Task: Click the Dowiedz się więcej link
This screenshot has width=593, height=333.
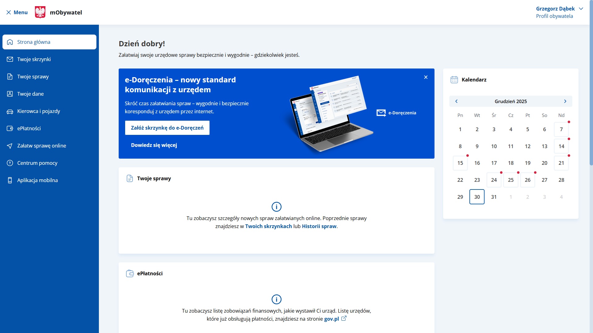Action: click(x=154, y=145)
